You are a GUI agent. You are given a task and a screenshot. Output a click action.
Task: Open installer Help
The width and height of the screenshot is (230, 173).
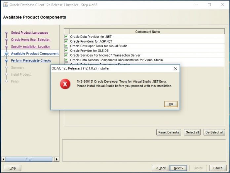click(x=13, y=168)
